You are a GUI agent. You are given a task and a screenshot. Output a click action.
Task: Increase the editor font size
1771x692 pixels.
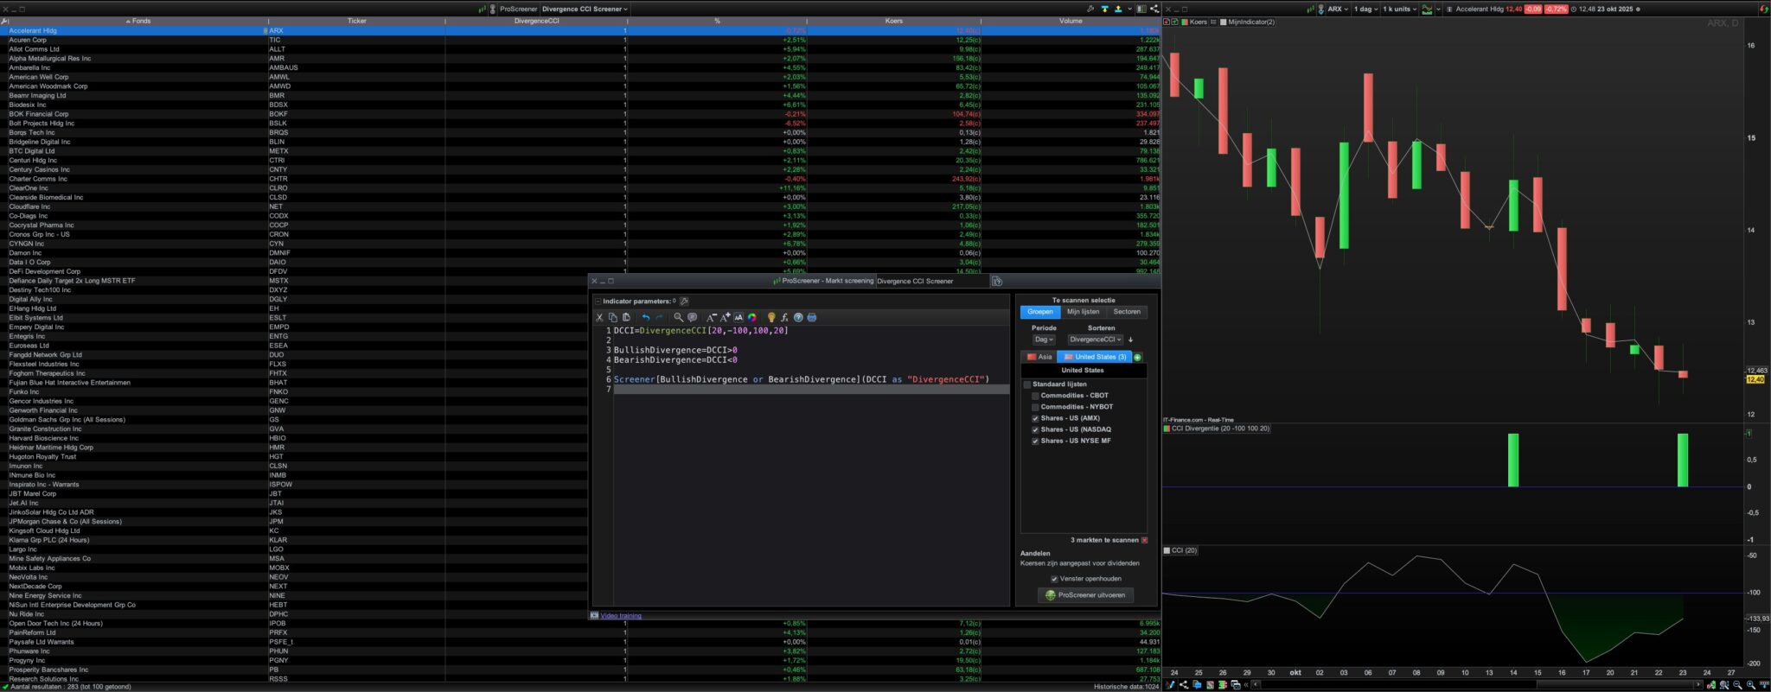click(726, 317)
